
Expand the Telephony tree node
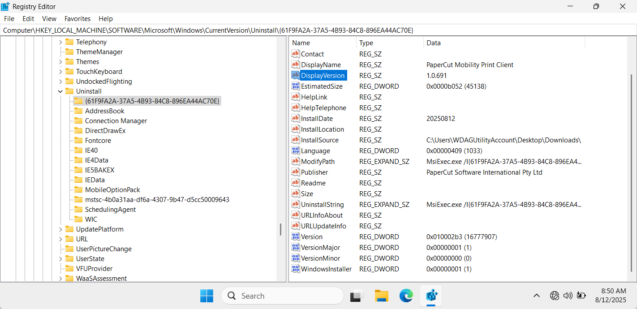60,42
